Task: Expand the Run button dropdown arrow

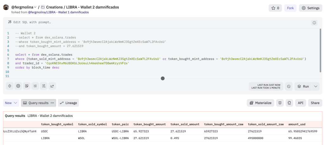Action: pyautogui.click(x=315, y=86)
